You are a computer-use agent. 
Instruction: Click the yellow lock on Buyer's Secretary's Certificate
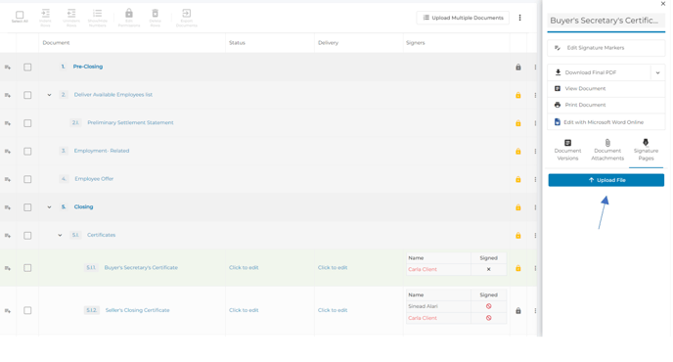click(x=518, y=268)
